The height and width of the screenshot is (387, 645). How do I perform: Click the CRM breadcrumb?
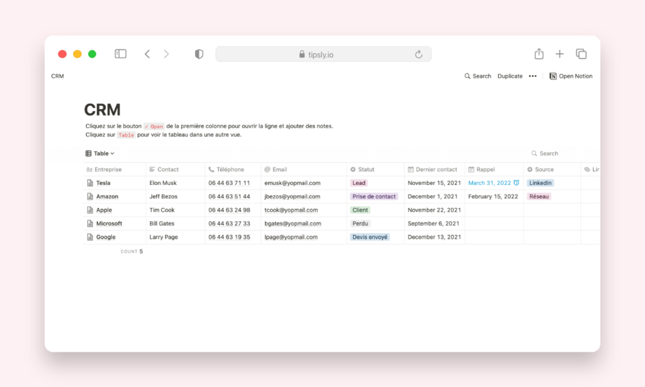(x=58, y=76)
